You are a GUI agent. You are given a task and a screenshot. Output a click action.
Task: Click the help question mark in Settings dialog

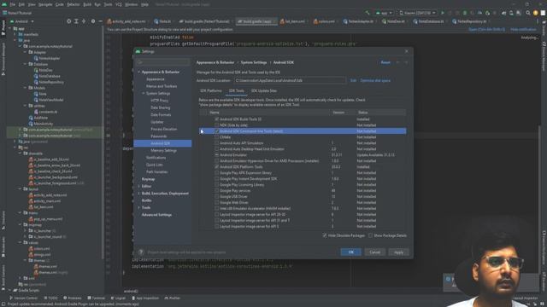point(141,252)
